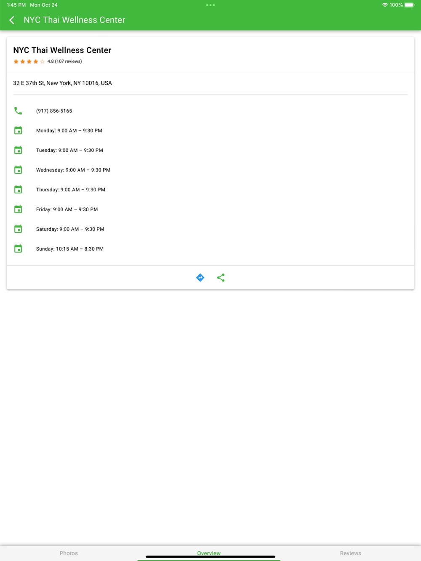Switch to the Reviews tab
This screenshot has height=561, width=421.
tap(350, 553)
